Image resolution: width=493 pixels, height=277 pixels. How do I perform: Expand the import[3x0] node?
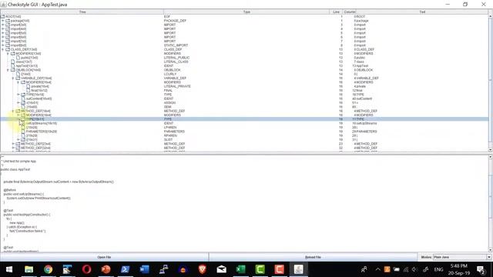point(3,25)
